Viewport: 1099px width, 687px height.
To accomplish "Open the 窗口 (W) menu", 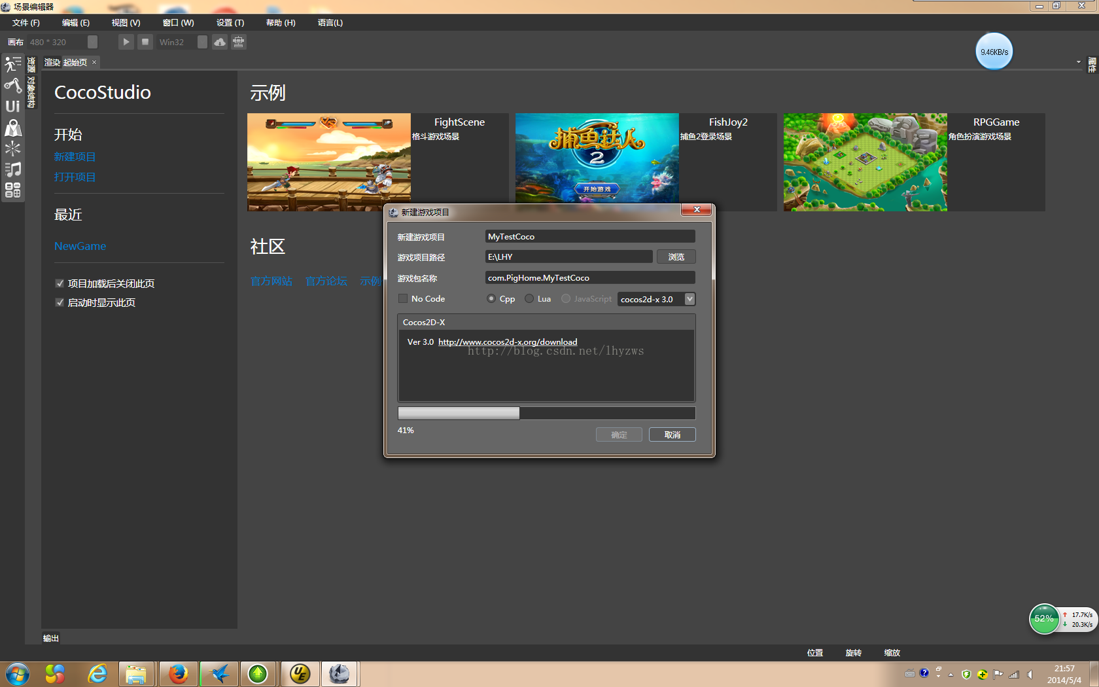I will click(x=178, y=22).
